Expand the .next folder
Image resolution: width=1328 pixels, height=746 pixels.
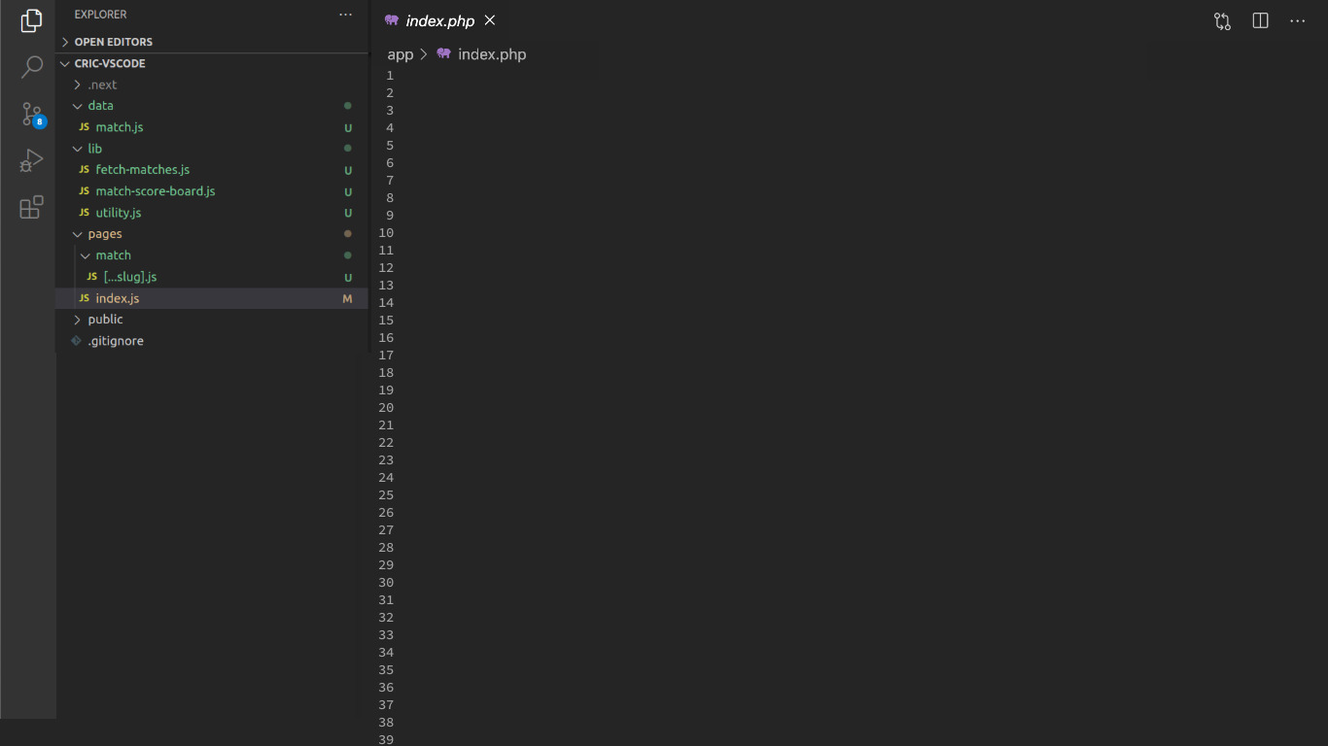click(102, 85)
